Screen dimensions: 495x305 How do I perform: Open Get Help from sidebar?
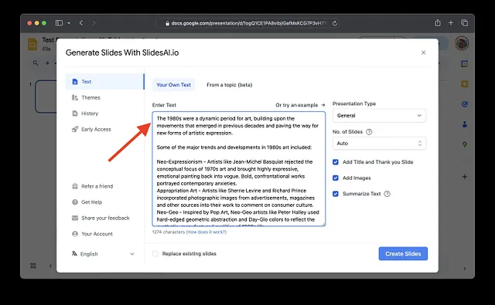point(91,202)
